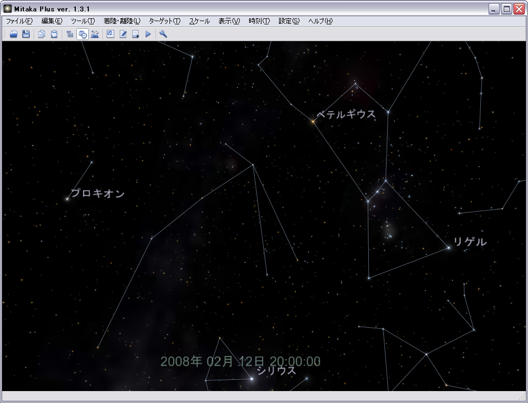Maximize the Mitaka Plus window
The image size is (528, 403).
pos(506,9)
